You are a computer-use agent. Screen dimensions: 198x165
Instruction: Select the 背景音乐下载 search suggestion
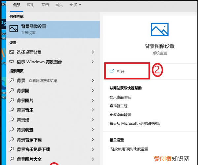click(53, 140)
